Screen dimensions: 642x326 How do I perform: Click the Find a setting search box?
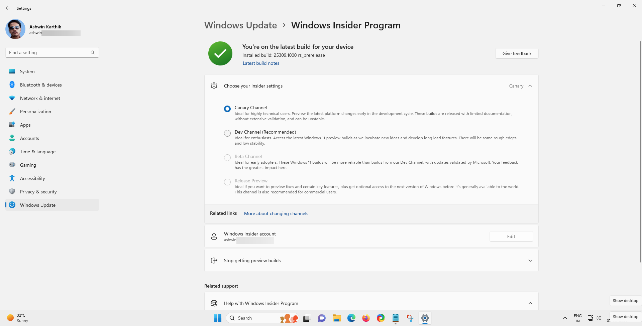point(52,52)
